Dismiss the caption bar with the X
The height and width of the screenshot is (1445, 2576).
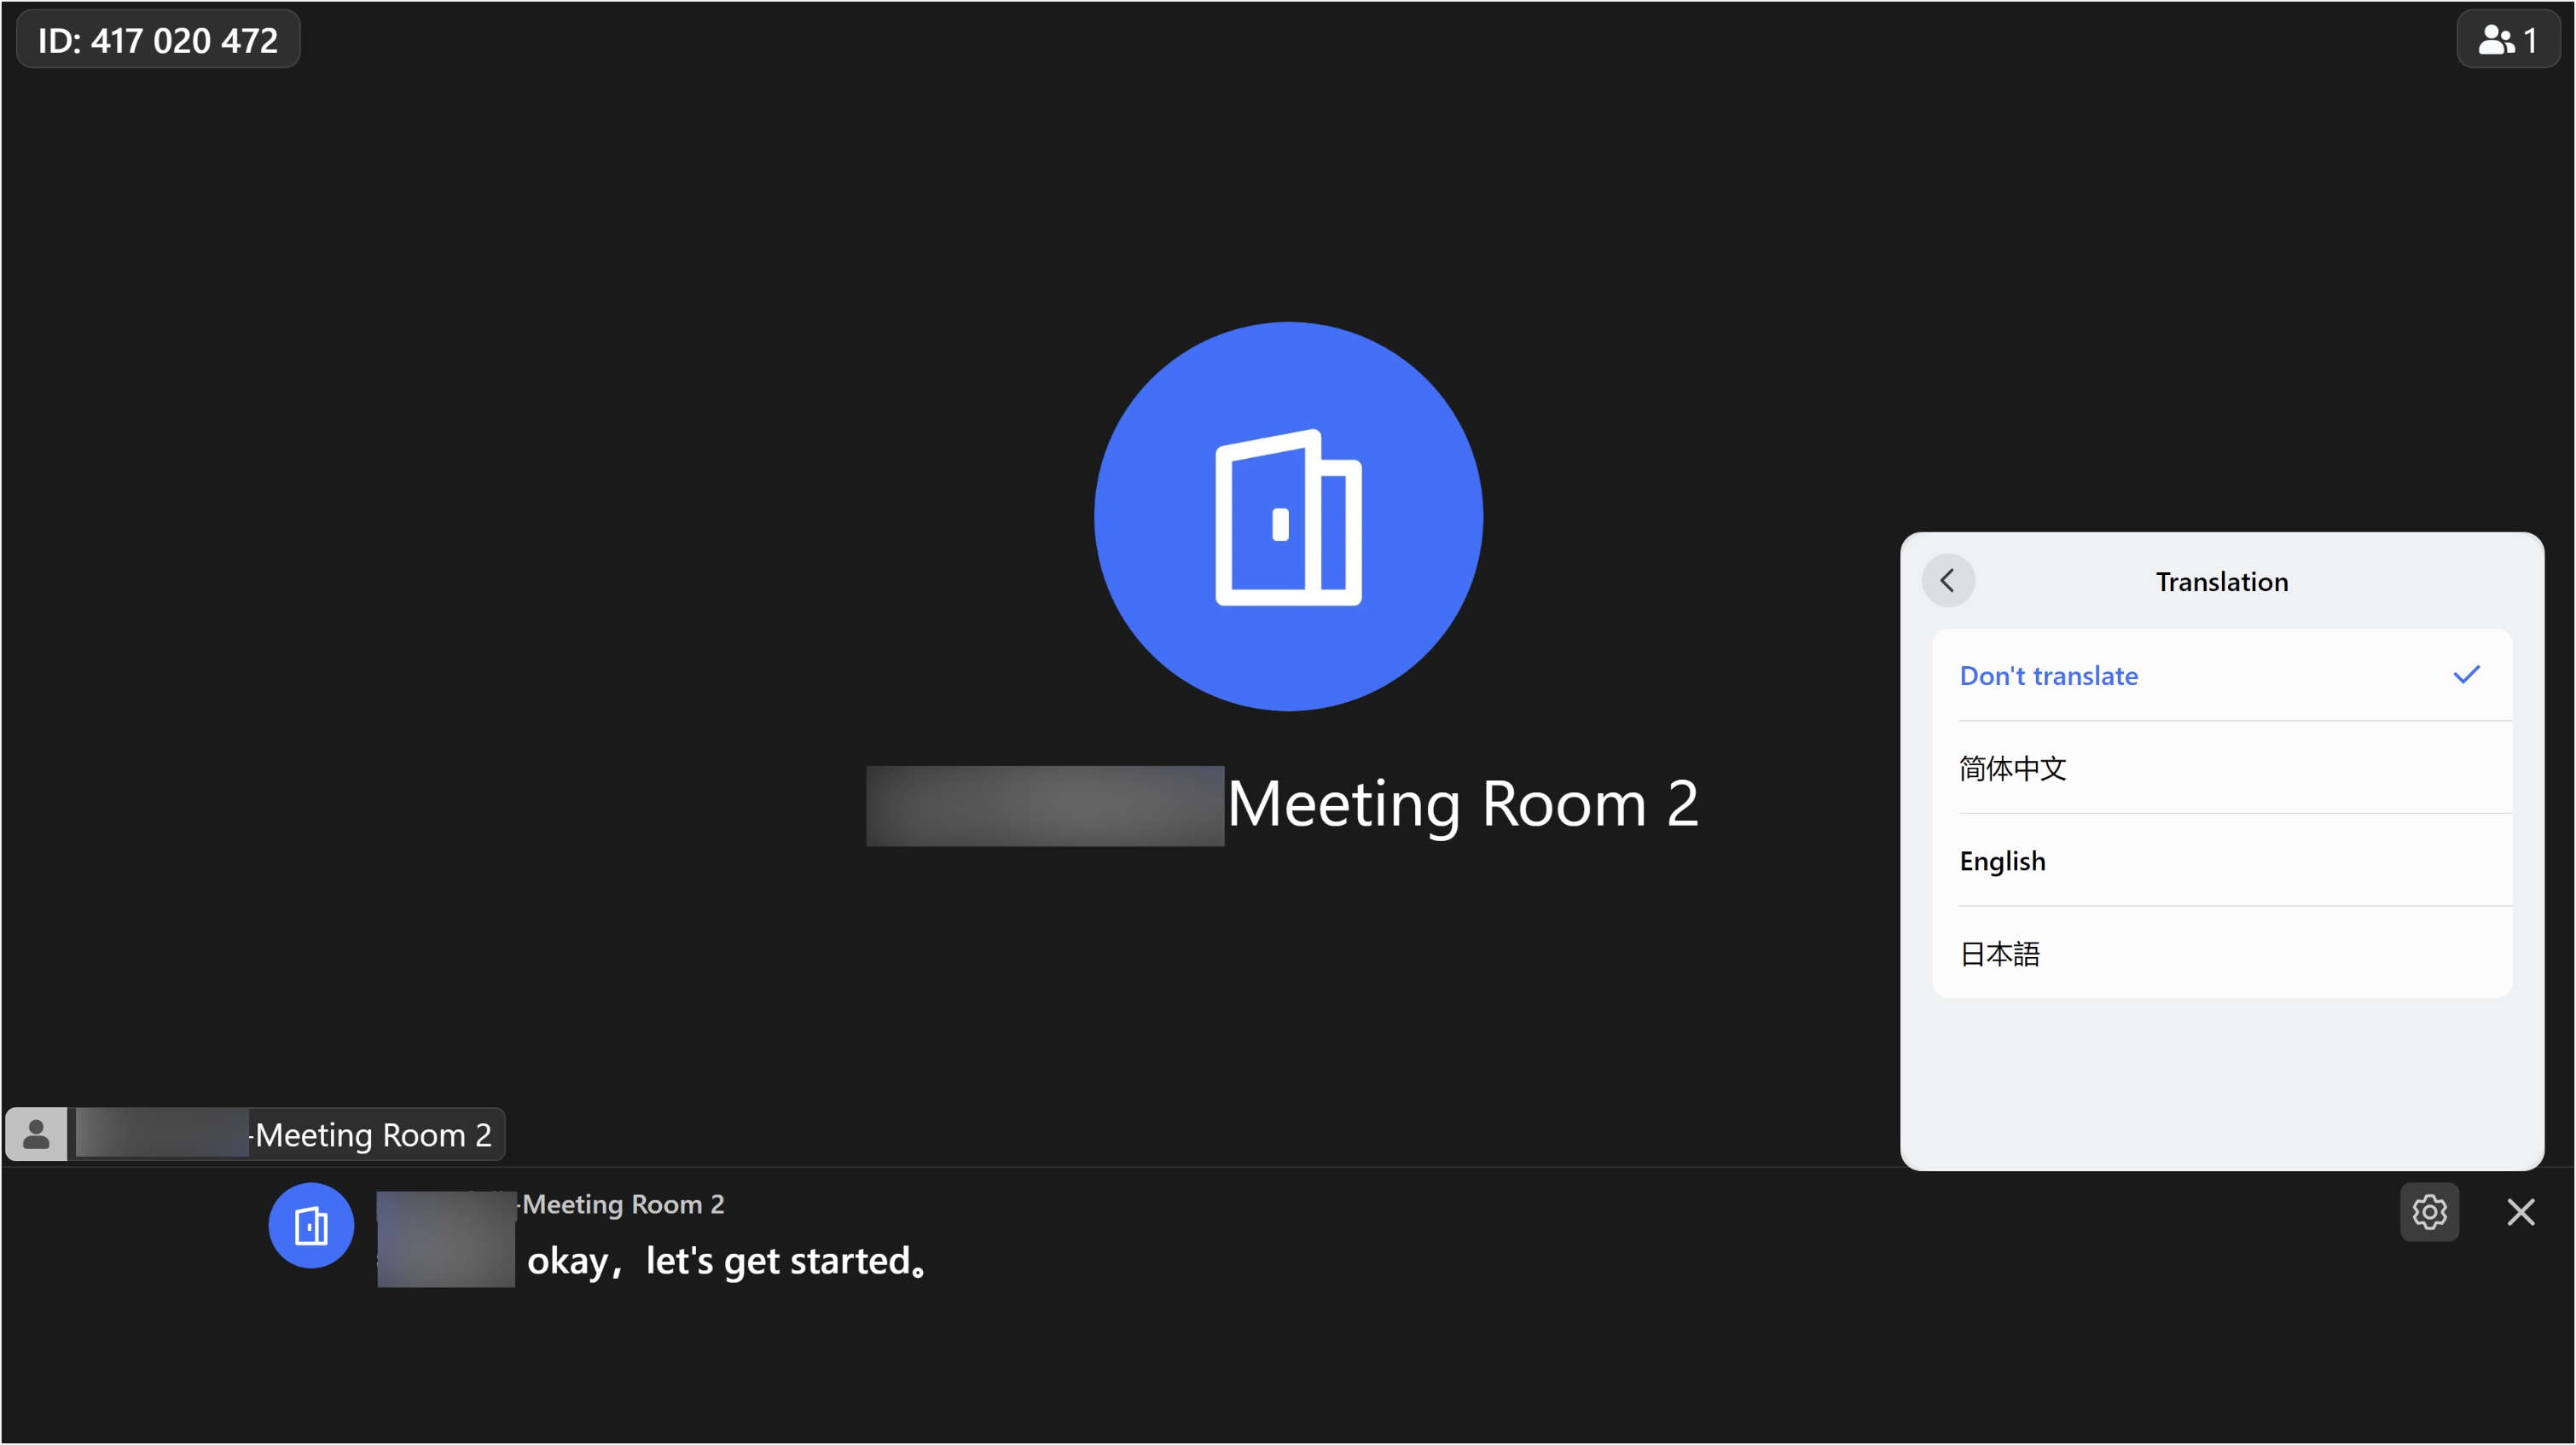(2521, 1212)
